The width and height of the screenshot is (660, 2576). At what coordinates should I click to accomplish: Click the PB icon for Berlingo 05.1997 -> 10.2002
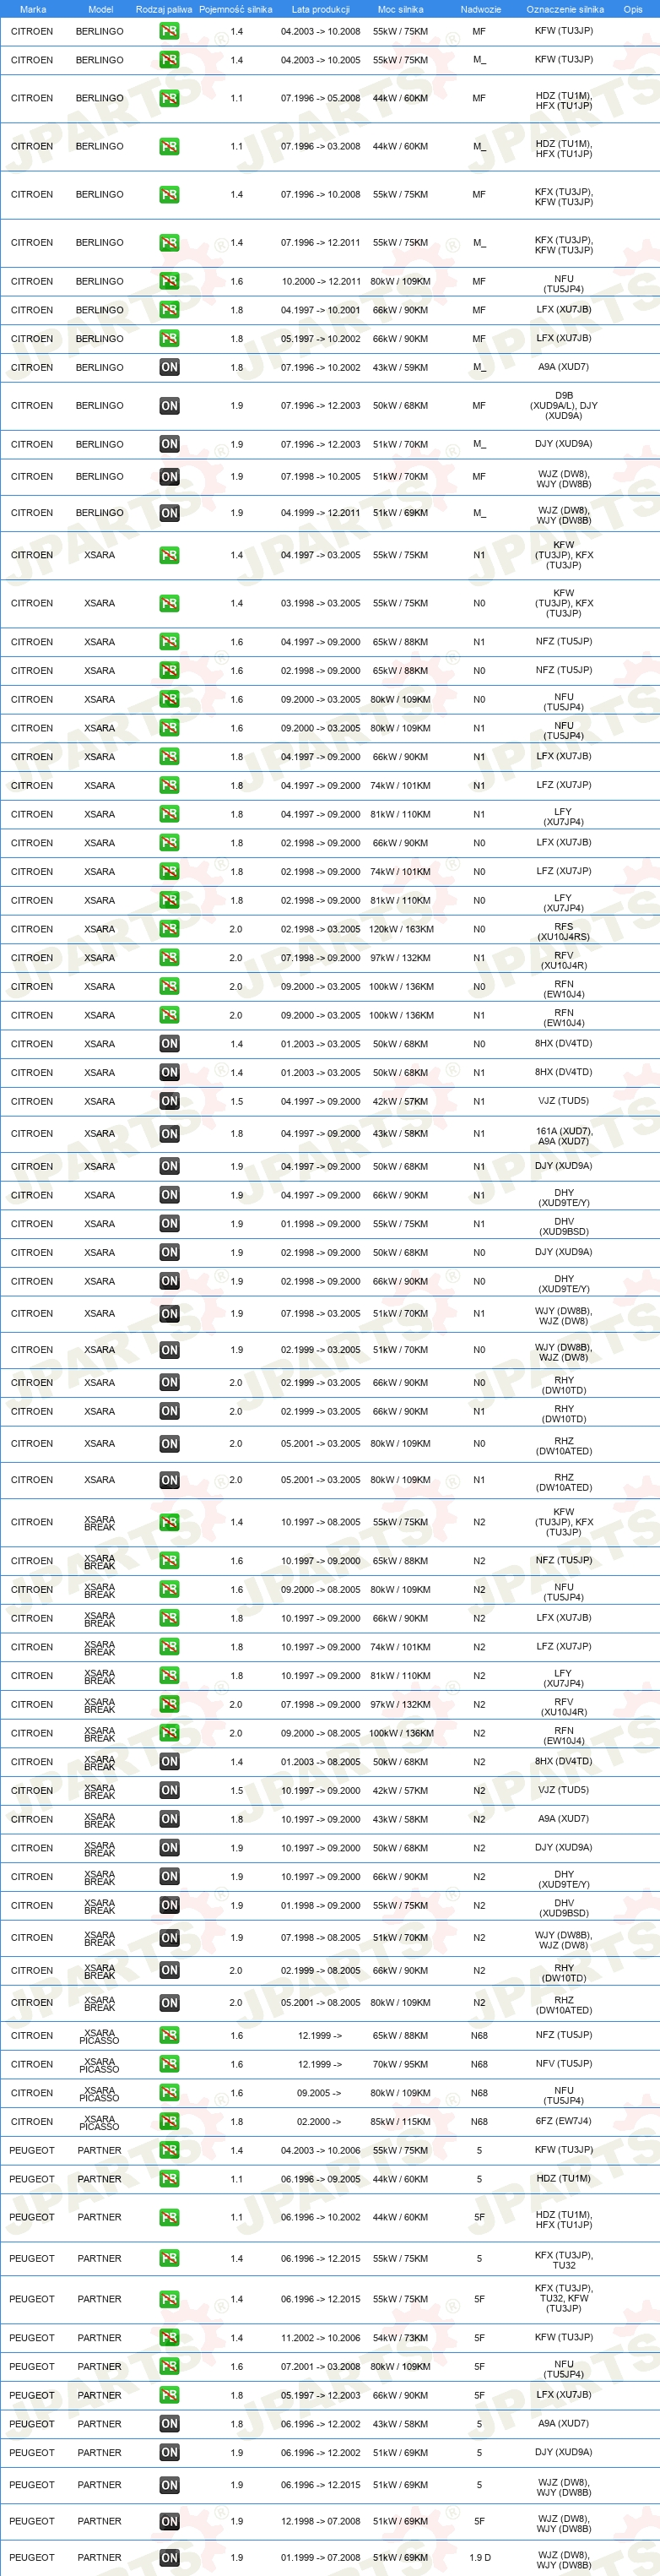pyautogui.click(x=169, y=339)
